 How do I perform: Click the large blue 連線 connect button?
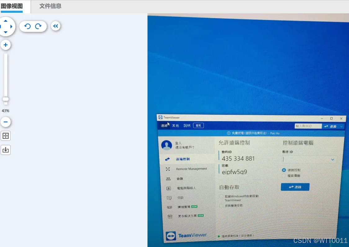[295, 187]
